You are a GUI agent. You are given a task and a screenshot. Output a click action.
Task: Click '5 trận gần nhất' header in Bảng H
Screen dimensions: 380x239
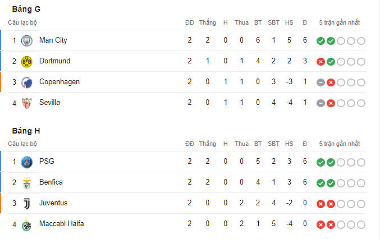click(x=339, y=144)
